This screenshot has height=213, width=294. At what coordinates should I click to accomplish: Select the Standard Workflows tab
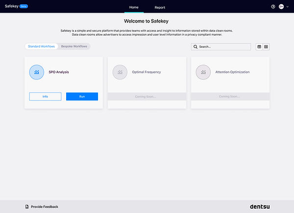(41, 46)
